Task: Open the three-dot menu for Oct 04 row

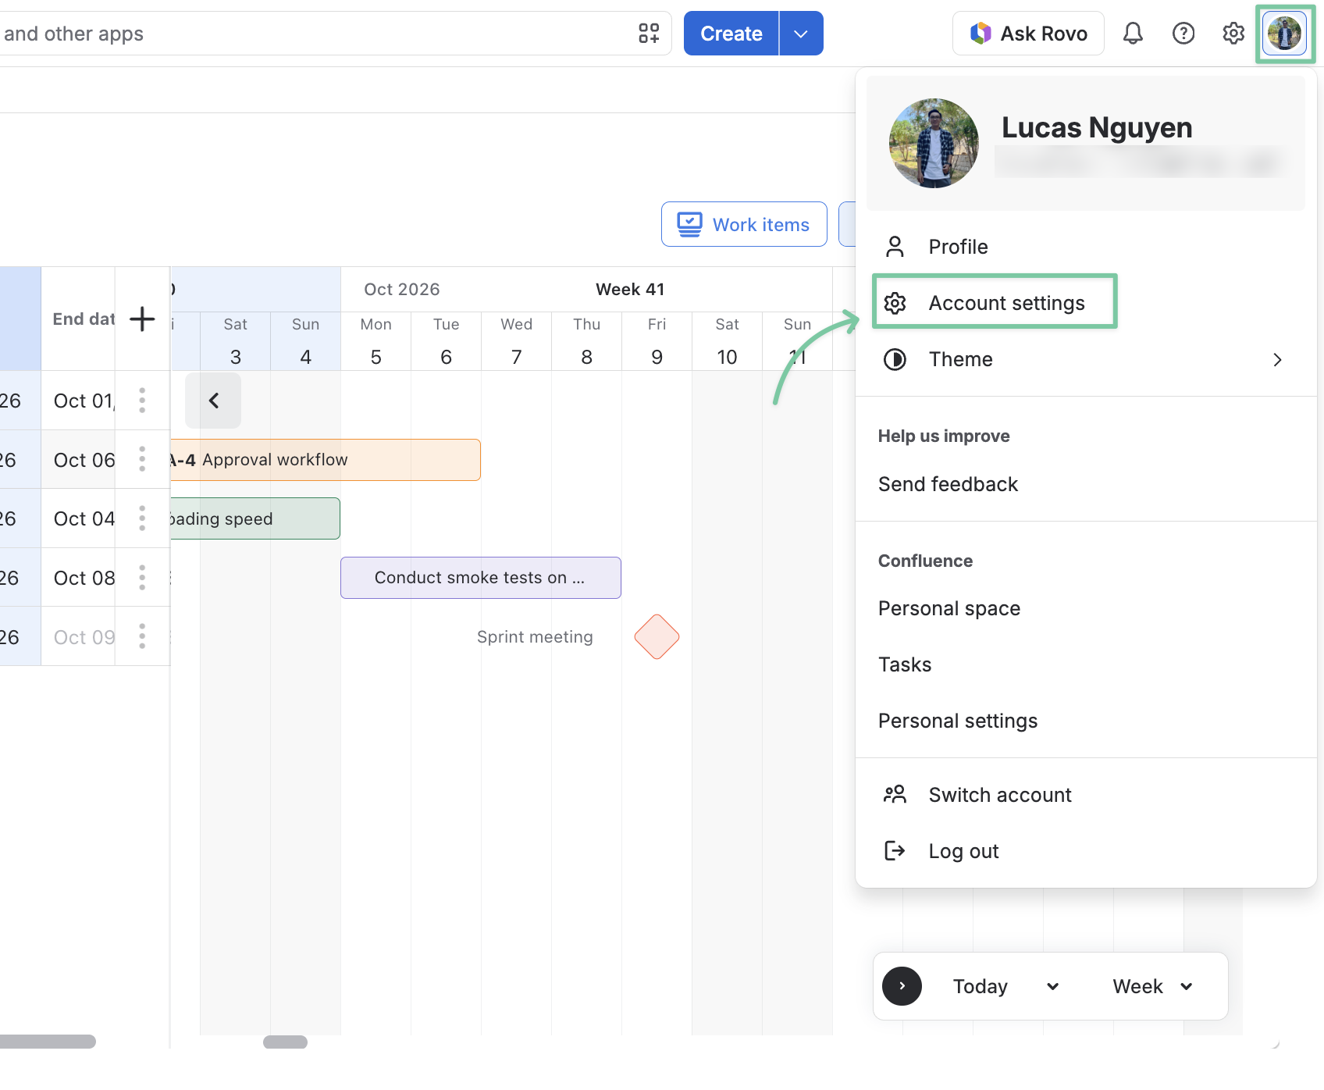Action: point(142,518)
